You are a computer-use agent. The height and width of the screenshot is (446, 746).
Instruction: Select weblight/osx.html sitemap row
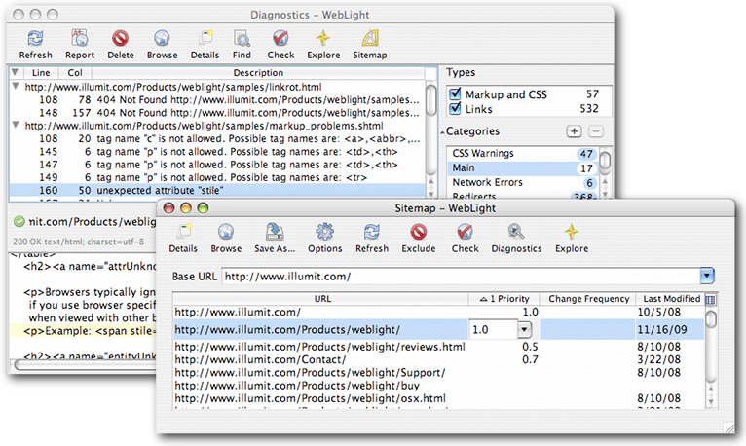(x=438, y=398)
